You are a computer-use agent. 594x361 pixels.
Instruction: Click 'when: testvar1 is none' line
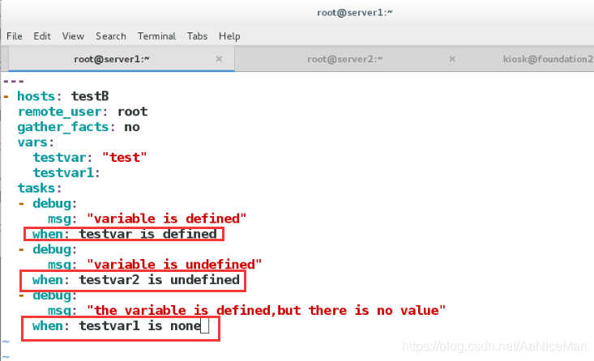coord(117,326)
